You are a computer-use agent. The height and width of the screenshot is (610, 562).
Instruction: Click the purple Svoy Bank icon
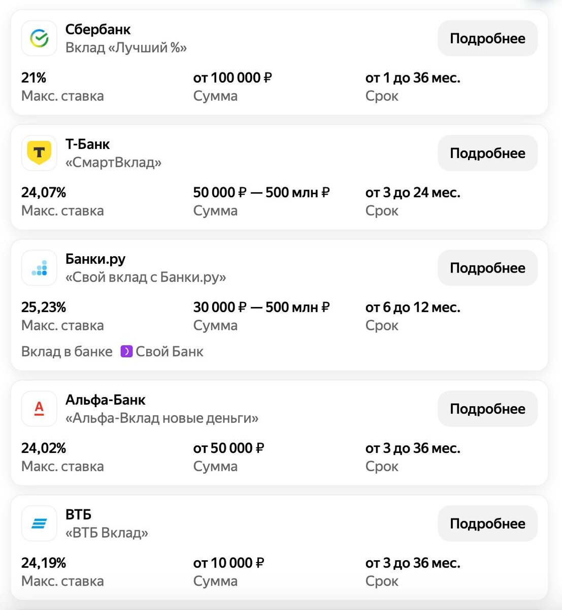coord(126,351)
